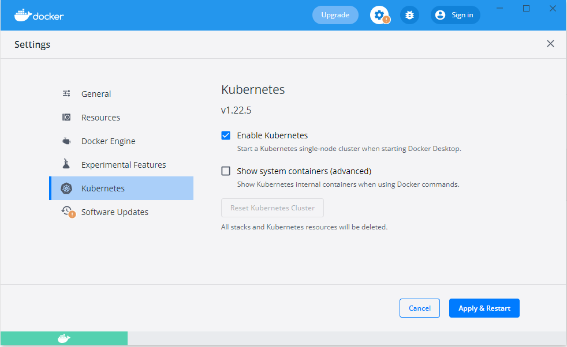567x347 pixels.
Task: Open settings via the gear icon
Action: pyautogui.click(x=379, y=15)
